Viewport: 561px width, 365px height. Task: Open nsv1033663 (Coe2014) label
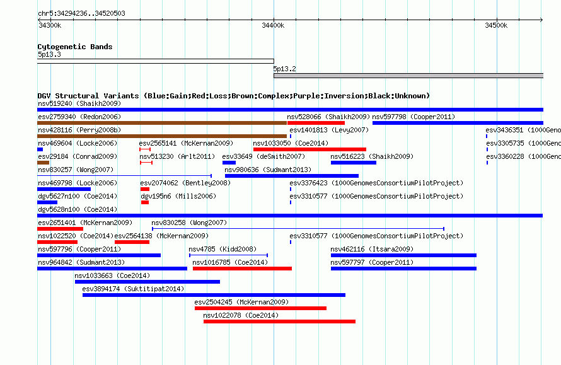click(112, 275)
